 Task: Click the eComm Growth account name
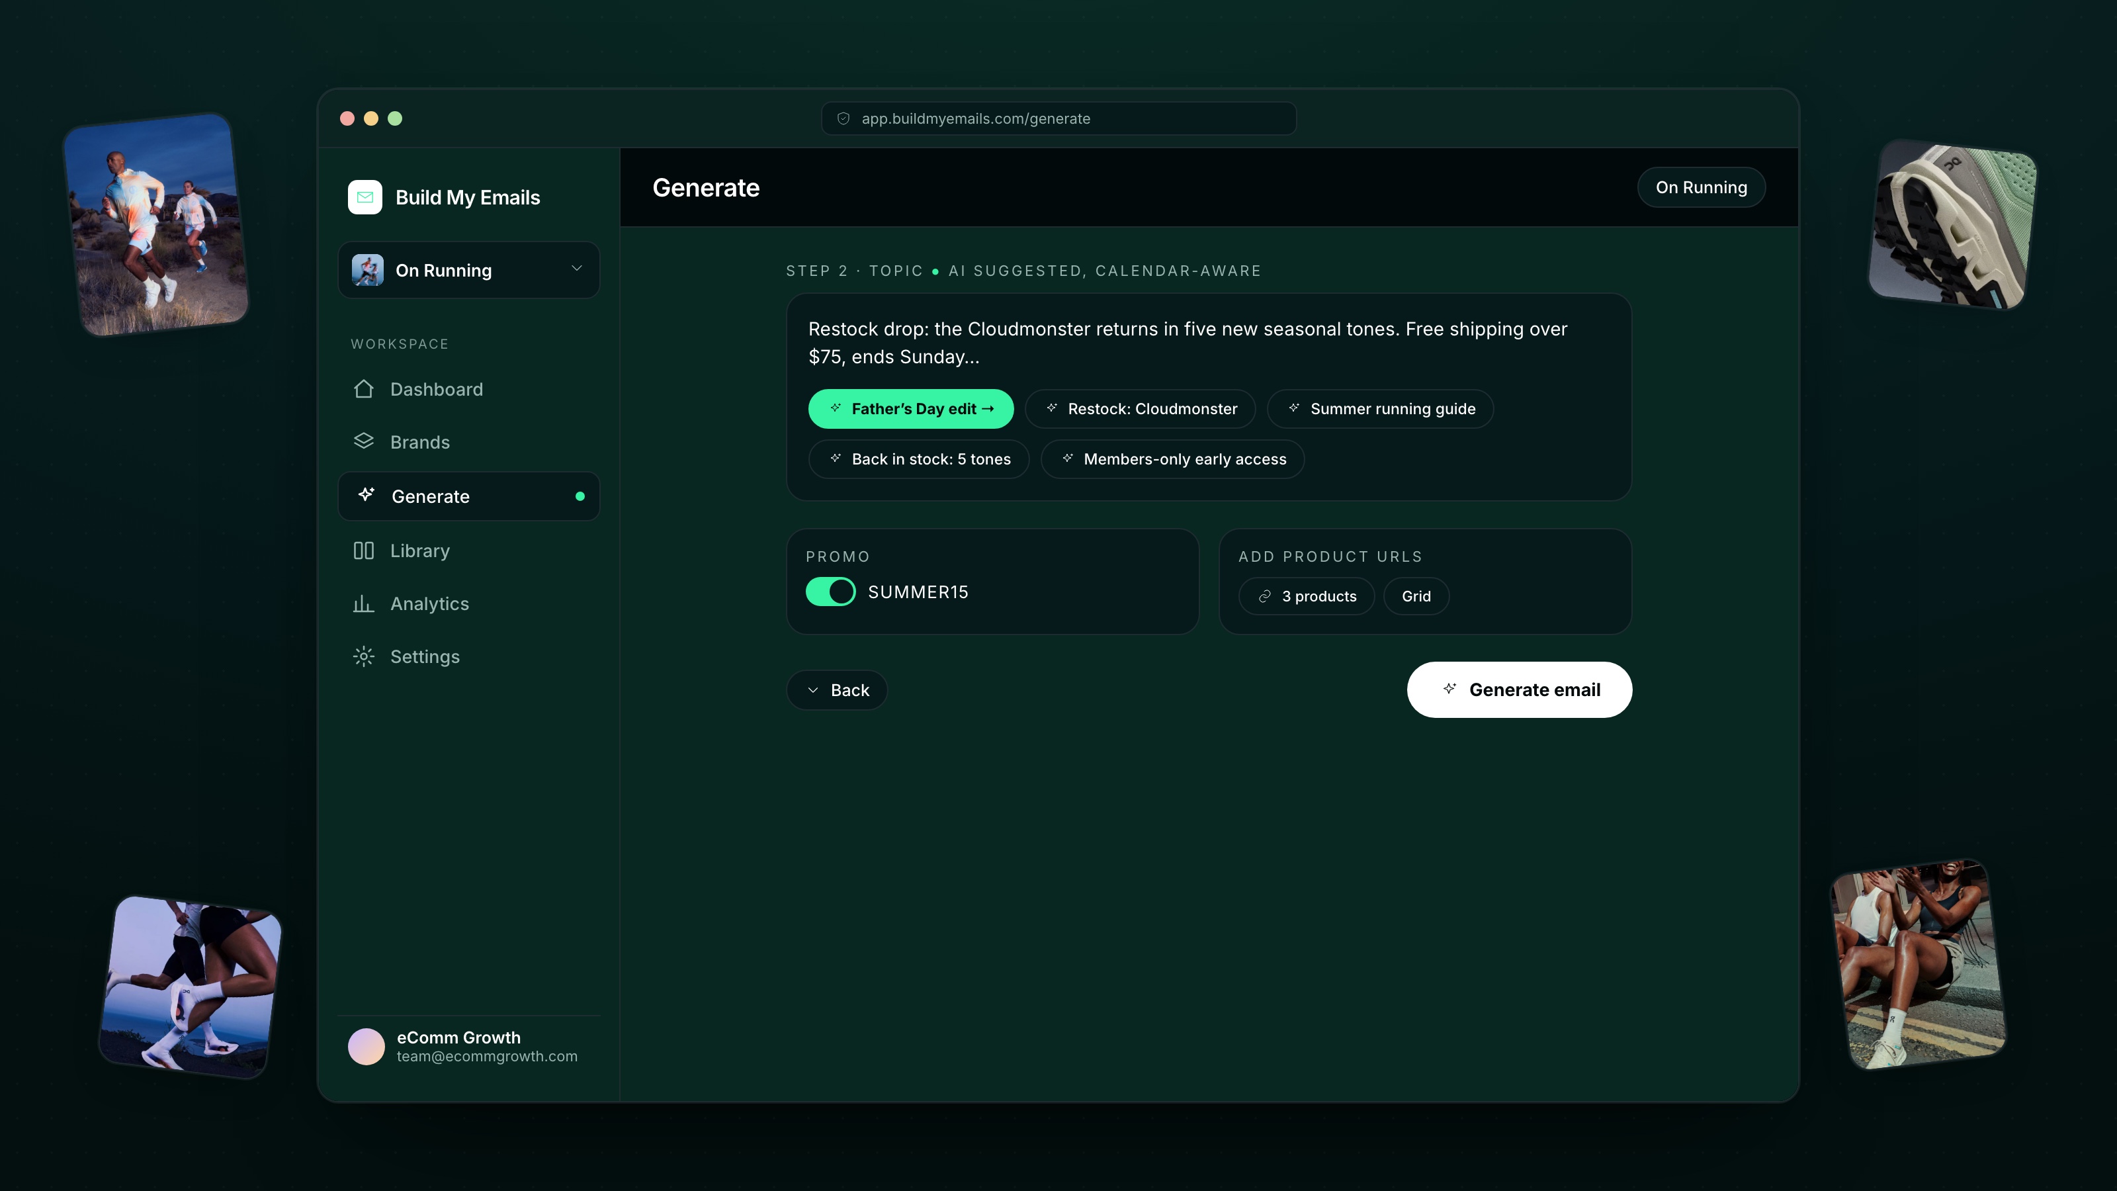(x=458, y=1037)
